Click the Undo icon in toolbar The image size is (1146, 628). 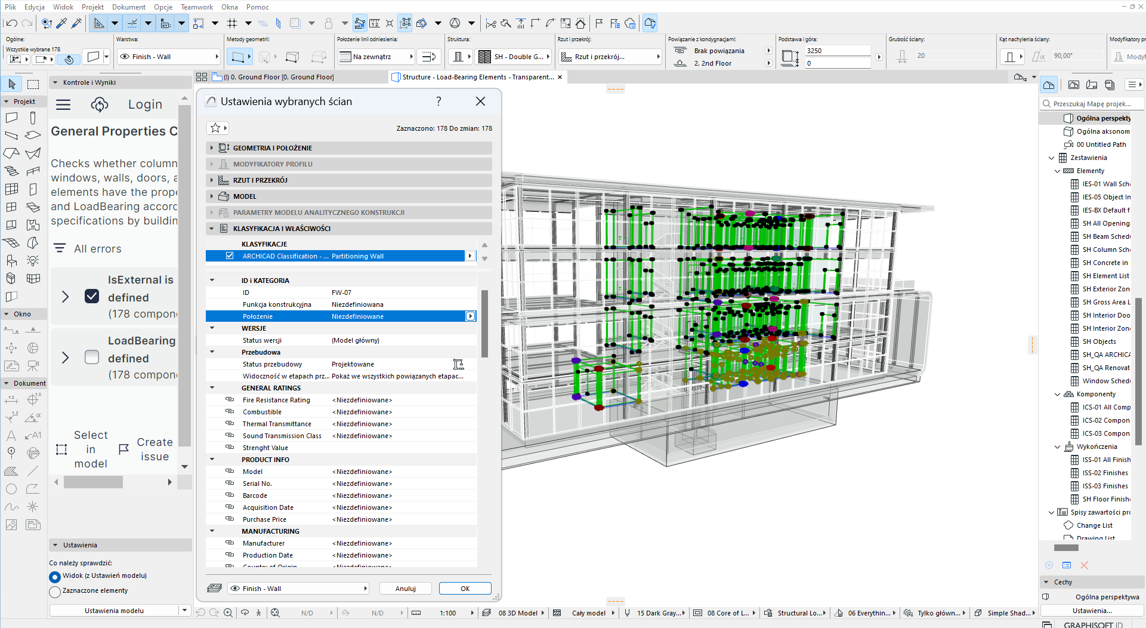click(x=11, y=23)
